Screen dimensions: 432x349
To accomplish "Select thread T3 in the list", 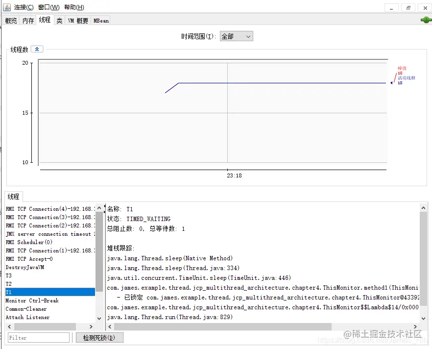I will click(x=50, y=275).
